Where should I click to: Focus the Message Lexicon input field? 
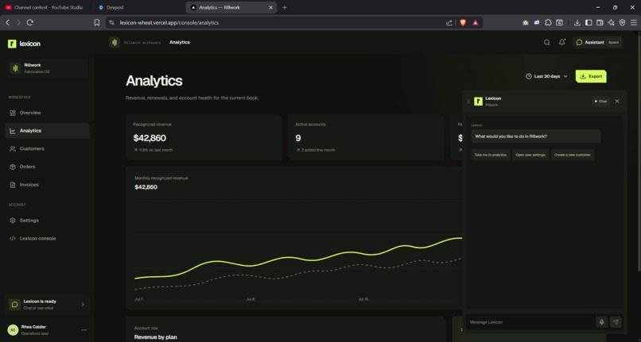[x=530, y=322]
